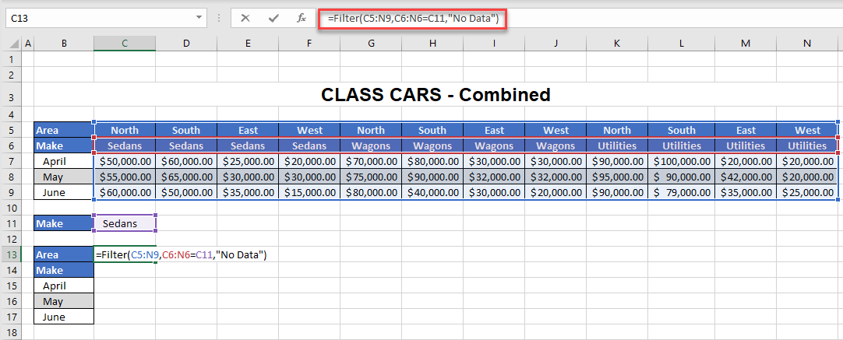Select row header 13
843x340 pixels.
(x=12, y=254)
